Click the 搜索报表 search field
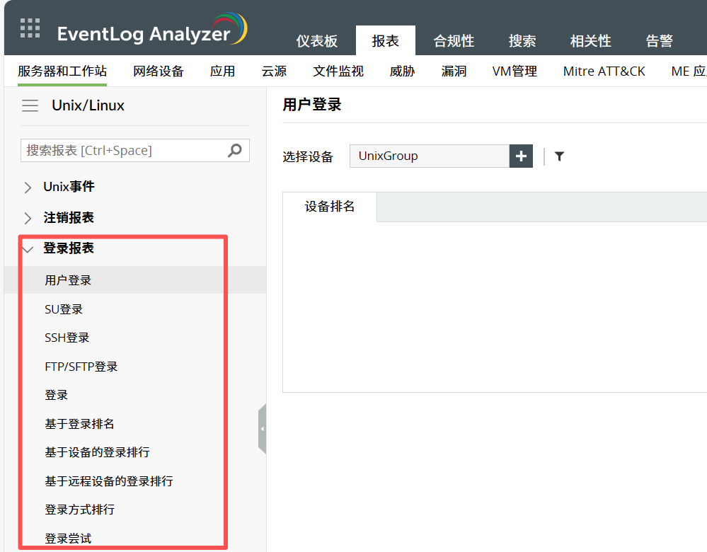707x552 pixels. pyautogui.click(x=124, y=150)
